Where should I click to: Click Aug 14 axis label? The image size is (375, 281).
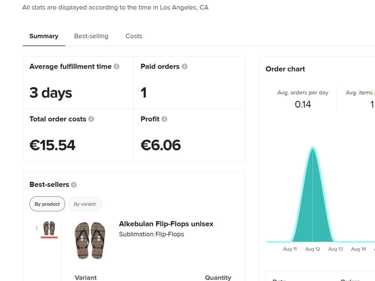[x=358, y=249]
